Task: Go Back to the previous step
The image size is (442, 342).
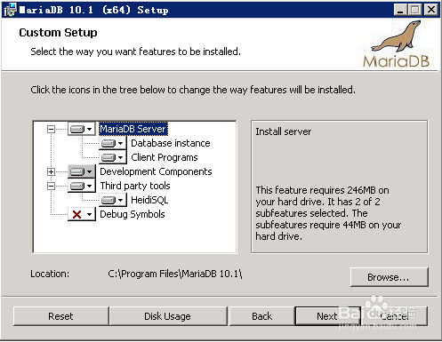Action: pos(262,316)
